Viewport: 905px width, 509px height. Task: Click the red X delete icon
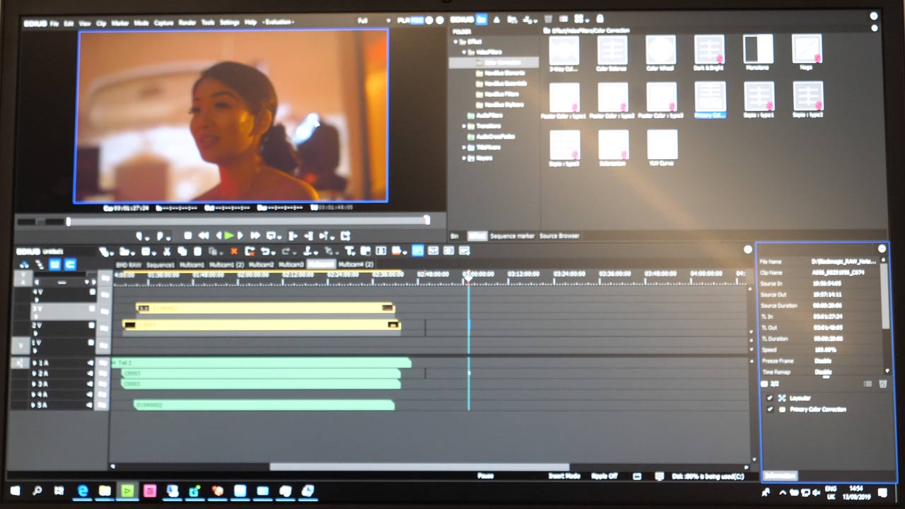tap(234, 251)
